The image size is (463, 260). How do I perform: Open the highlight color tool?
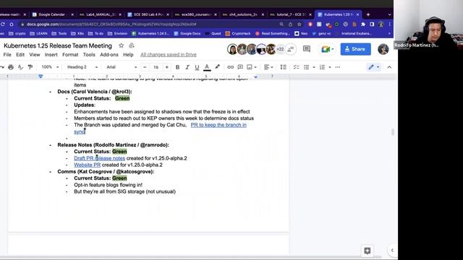(217, 67)
